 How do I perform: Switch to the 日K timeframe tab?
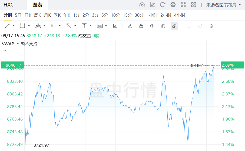coord(28,15)
